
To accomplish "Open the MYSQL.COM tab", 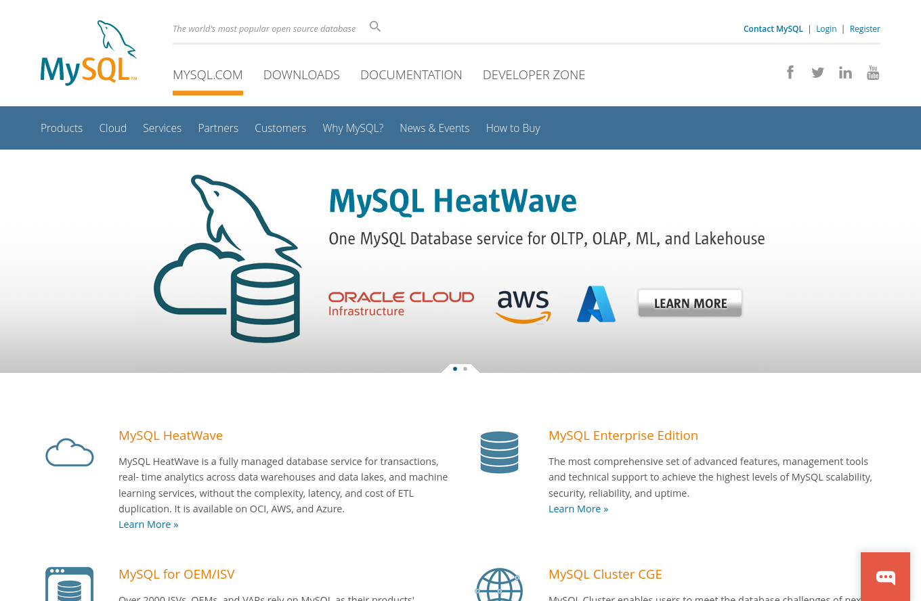I will pos(208,75).
